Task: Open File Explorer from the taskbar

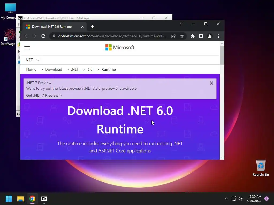Action: click(x=20, y=199)
